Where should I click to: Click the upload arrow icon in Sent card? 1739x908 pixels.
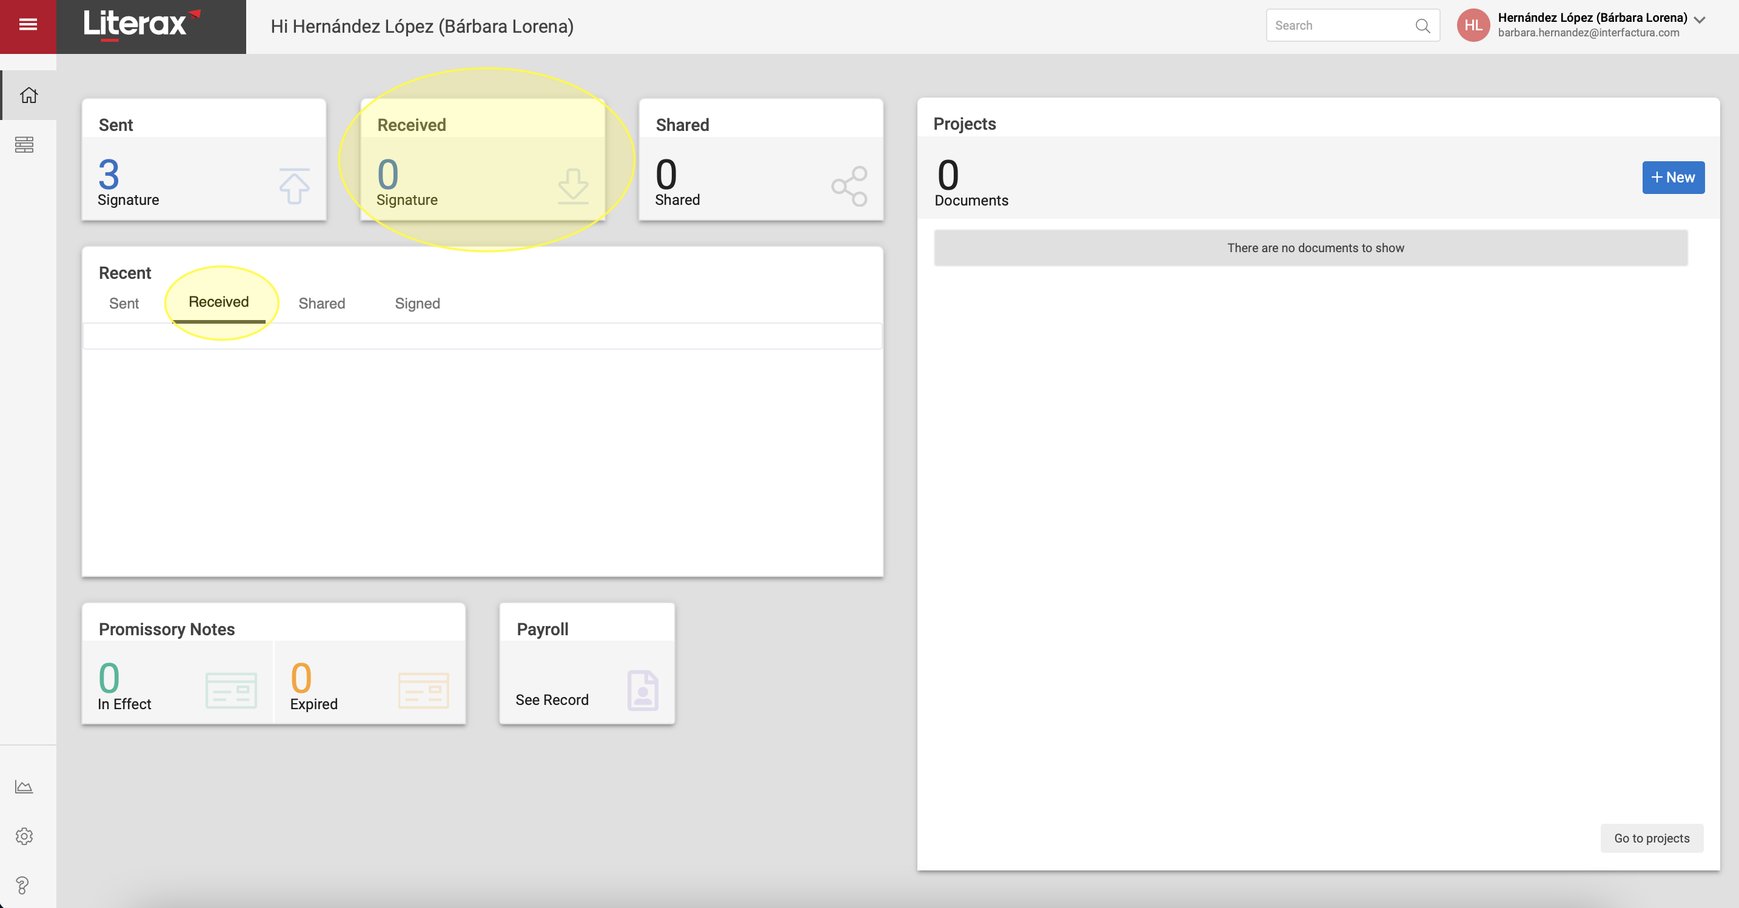294,185
